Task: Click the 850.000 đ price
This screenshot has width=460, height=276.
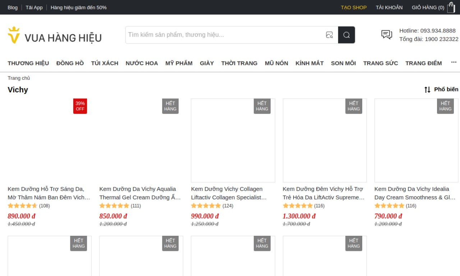Action: (113, 216)
